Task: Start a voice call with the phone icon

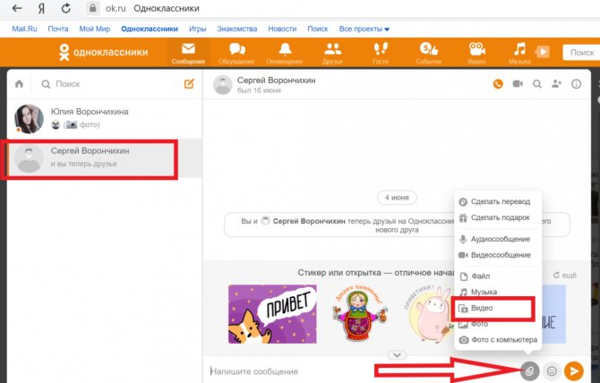Action: tap(498, 84)
